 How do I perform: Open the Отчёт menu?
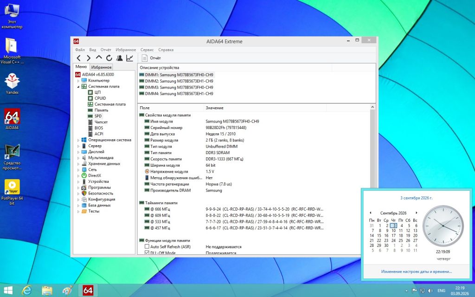106,50
